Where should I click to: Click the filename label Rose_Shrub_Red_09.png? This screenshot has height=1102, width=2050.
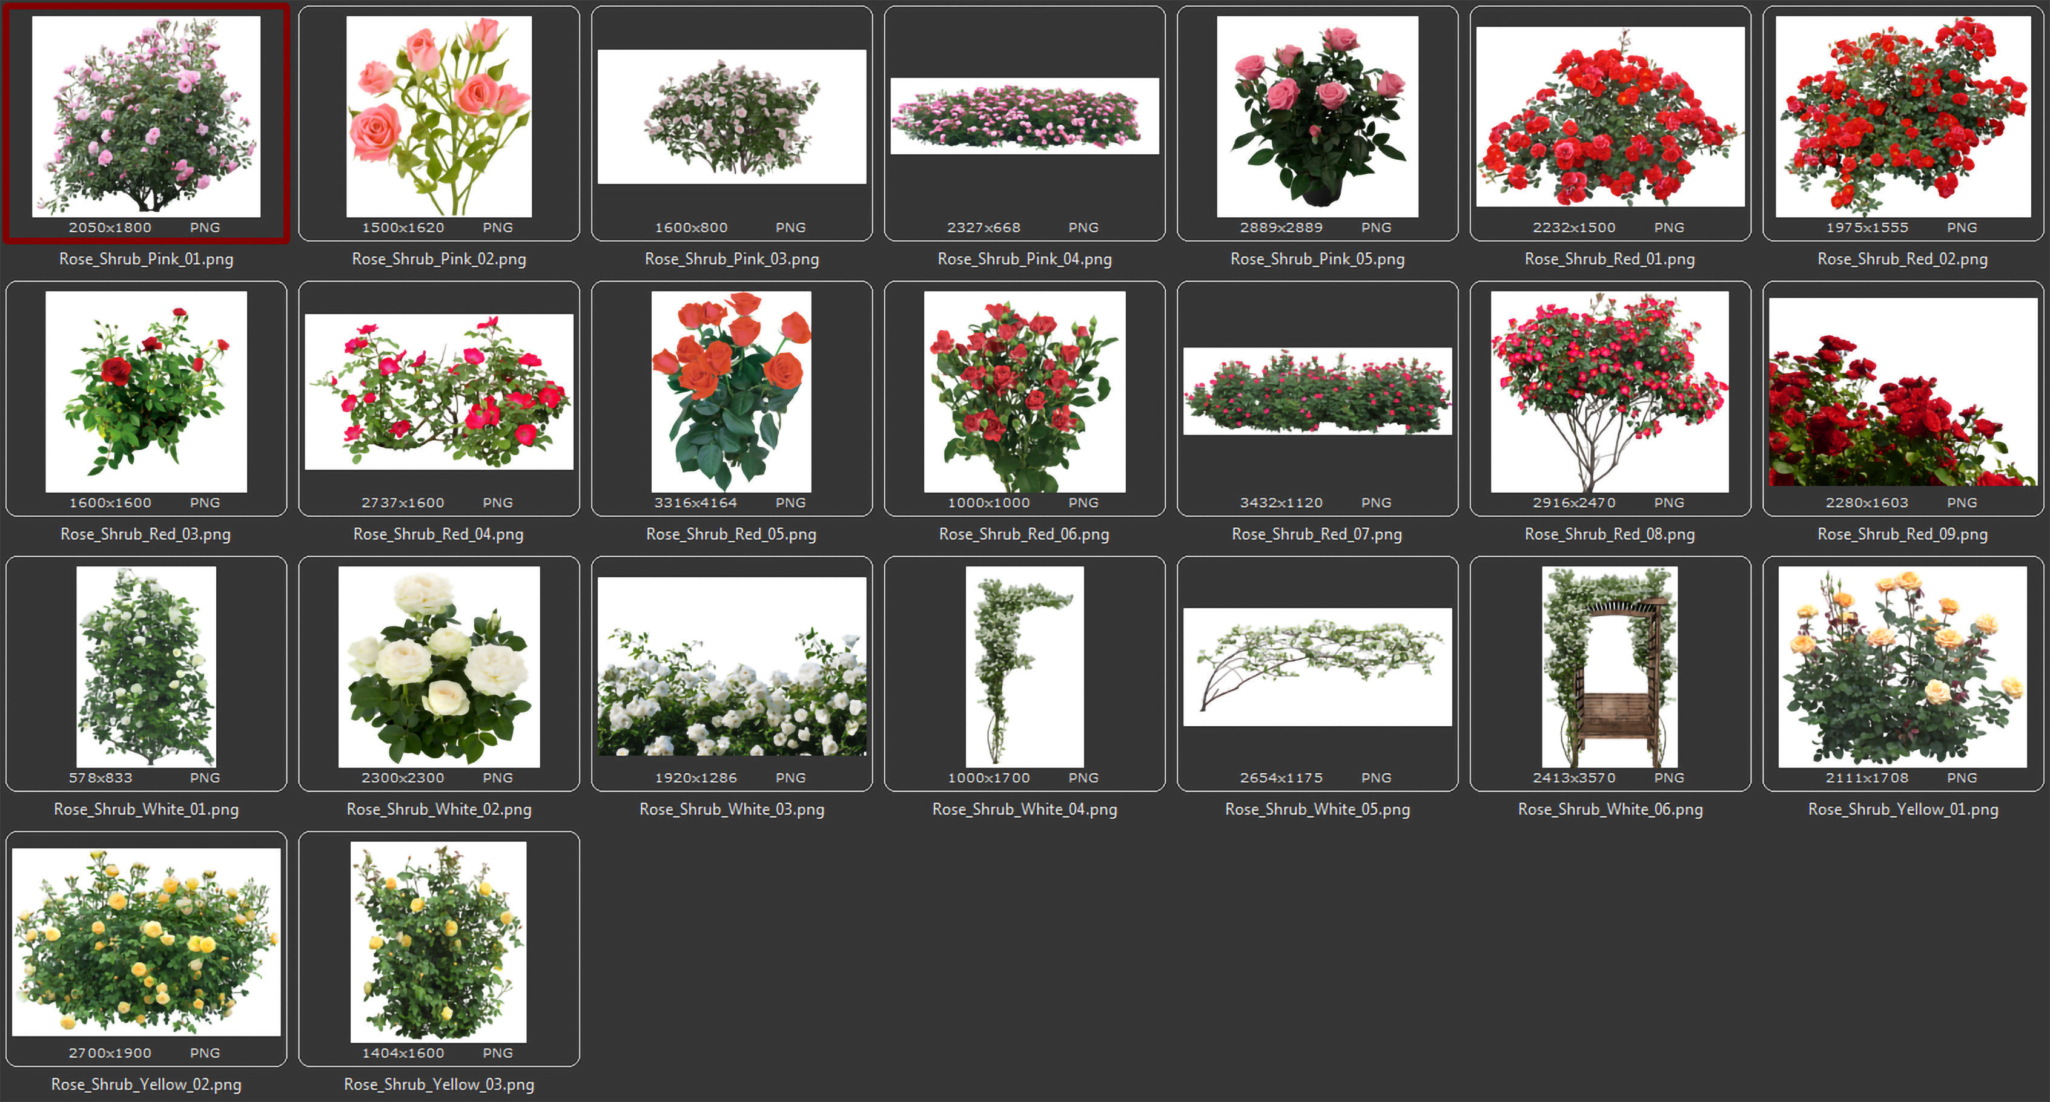[1903, 534]
